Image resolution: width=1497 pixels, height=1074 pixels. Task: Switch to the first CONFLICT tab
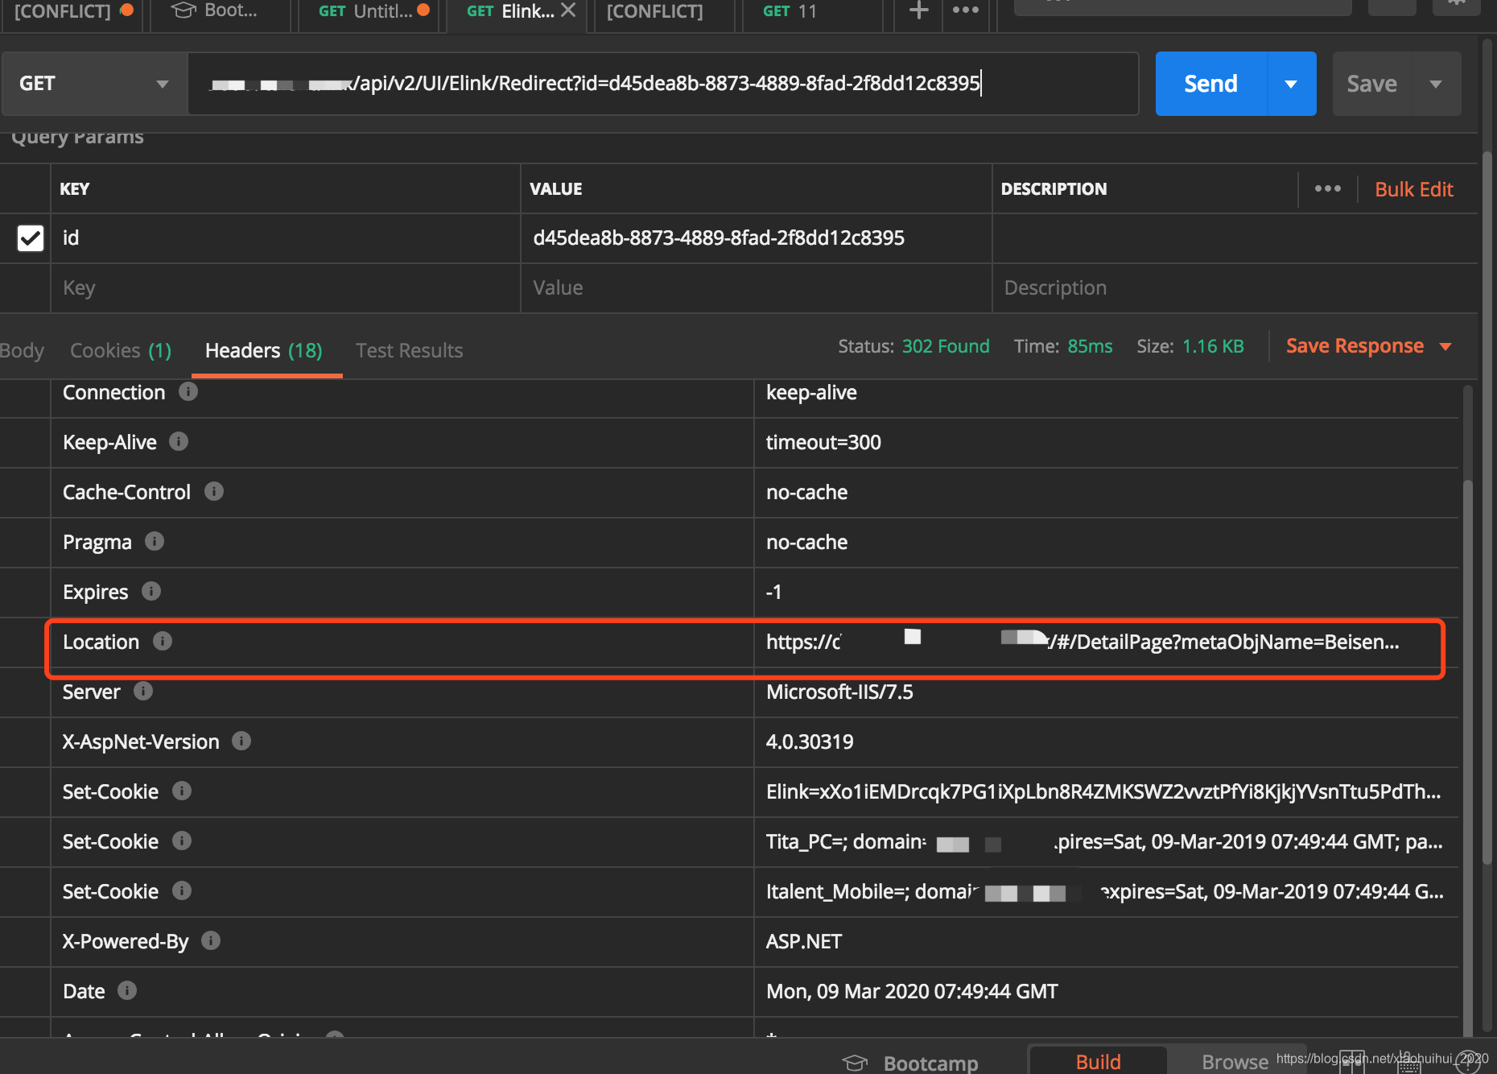72,11
